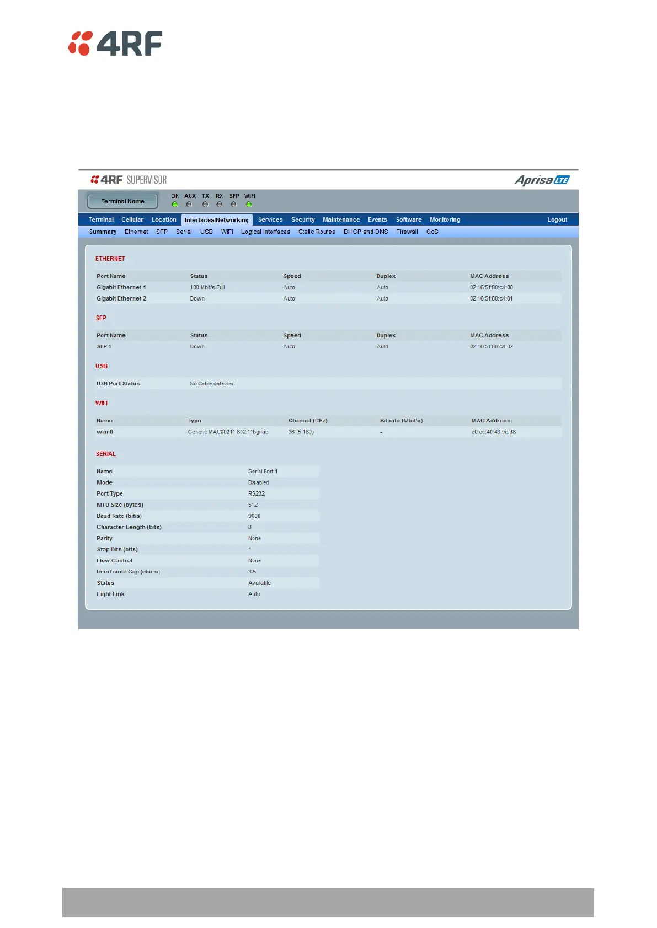The image size is (657, 928).
Task: Click the AUX status LED indicator
Action: [x=189, y=205]
